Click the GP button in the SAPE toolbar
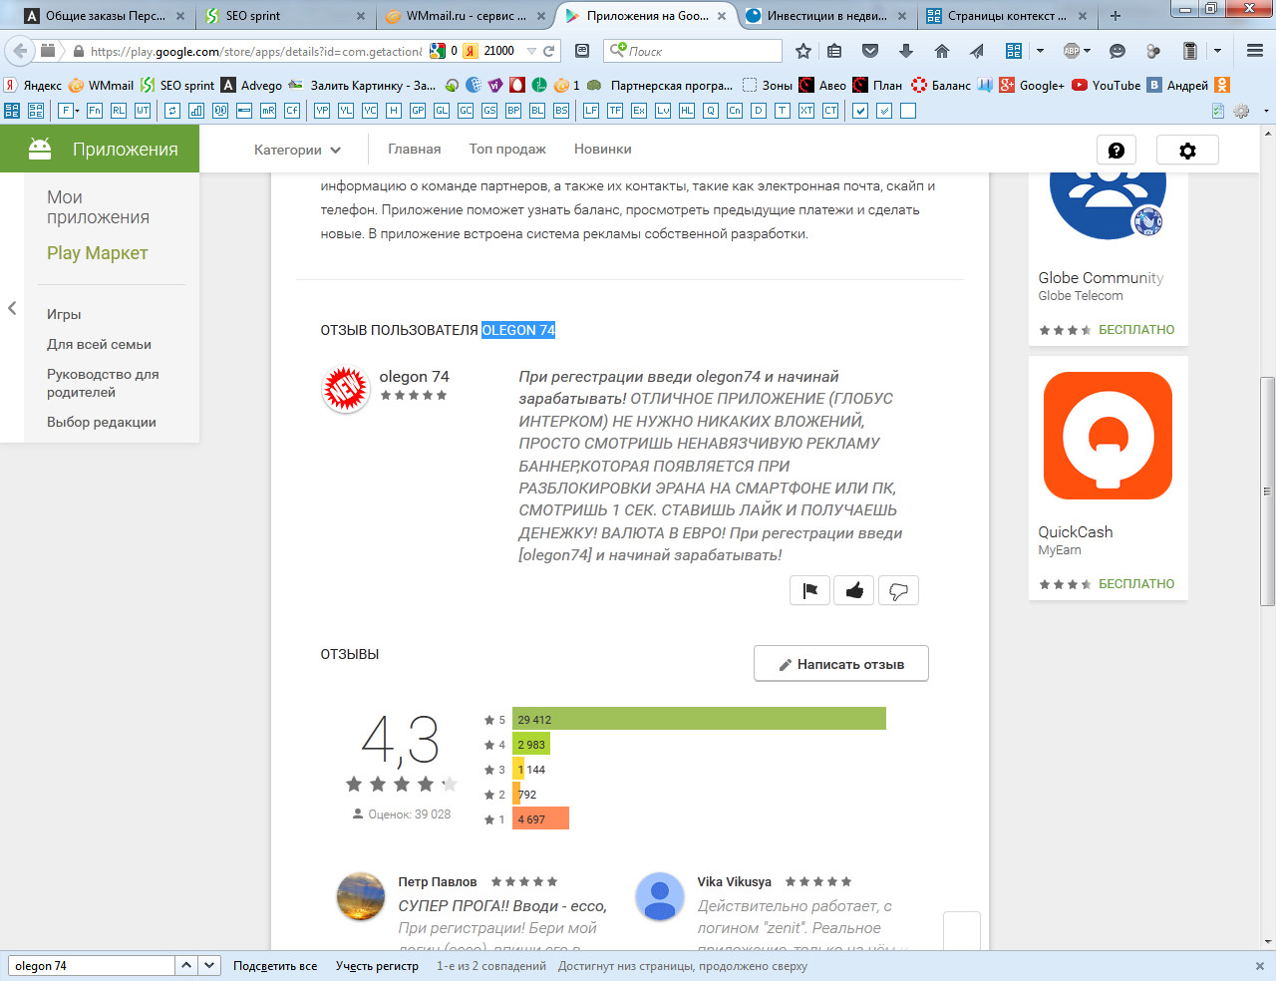Viewport: 1276px width, 981px height. (x=418, y=111)
